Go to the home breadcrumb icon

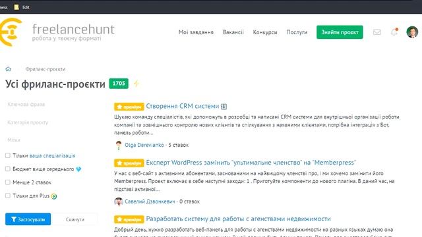pyautogui.click(x=8, y=69)
